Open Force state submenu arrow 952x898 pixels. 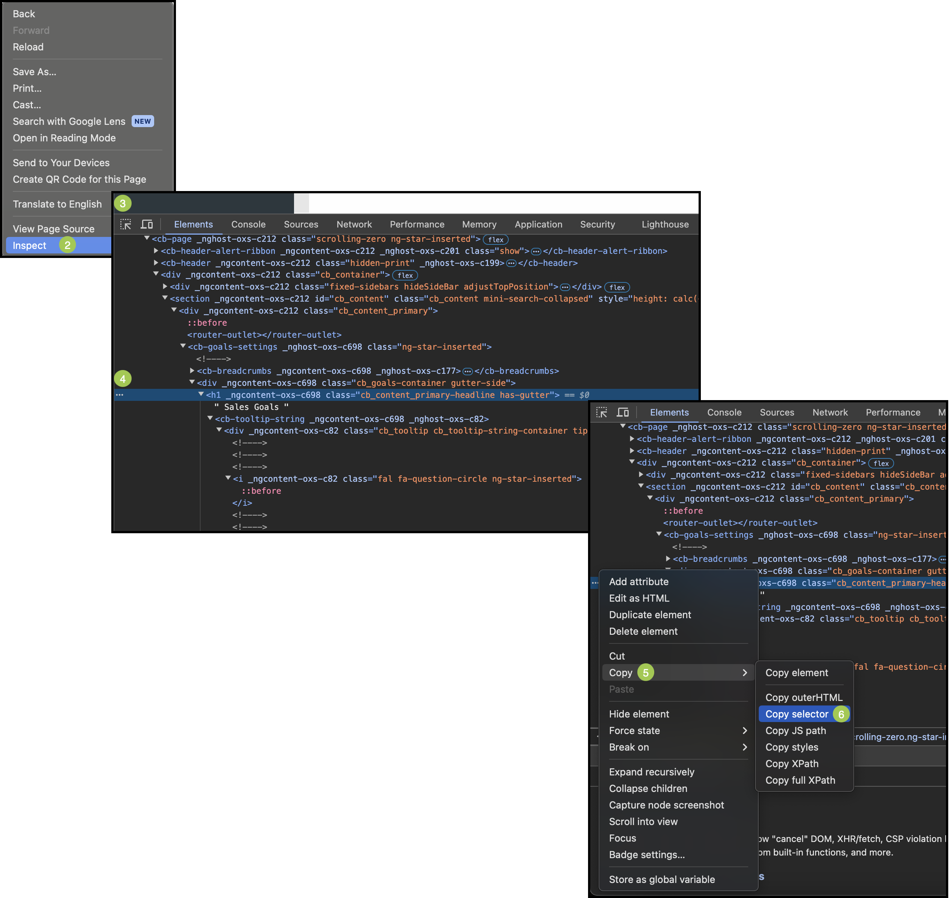(744, 730)
